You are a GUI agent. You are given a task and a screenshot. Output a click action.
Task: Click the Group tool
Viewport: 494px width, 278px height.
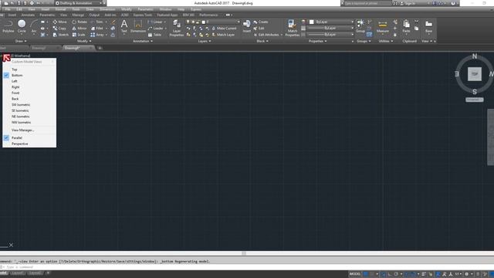(x=360, y=26)
